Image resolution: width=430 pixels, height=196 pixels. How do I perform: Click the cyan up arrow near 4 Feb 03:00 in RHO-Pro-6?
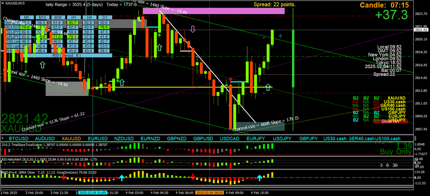[122, 177]
